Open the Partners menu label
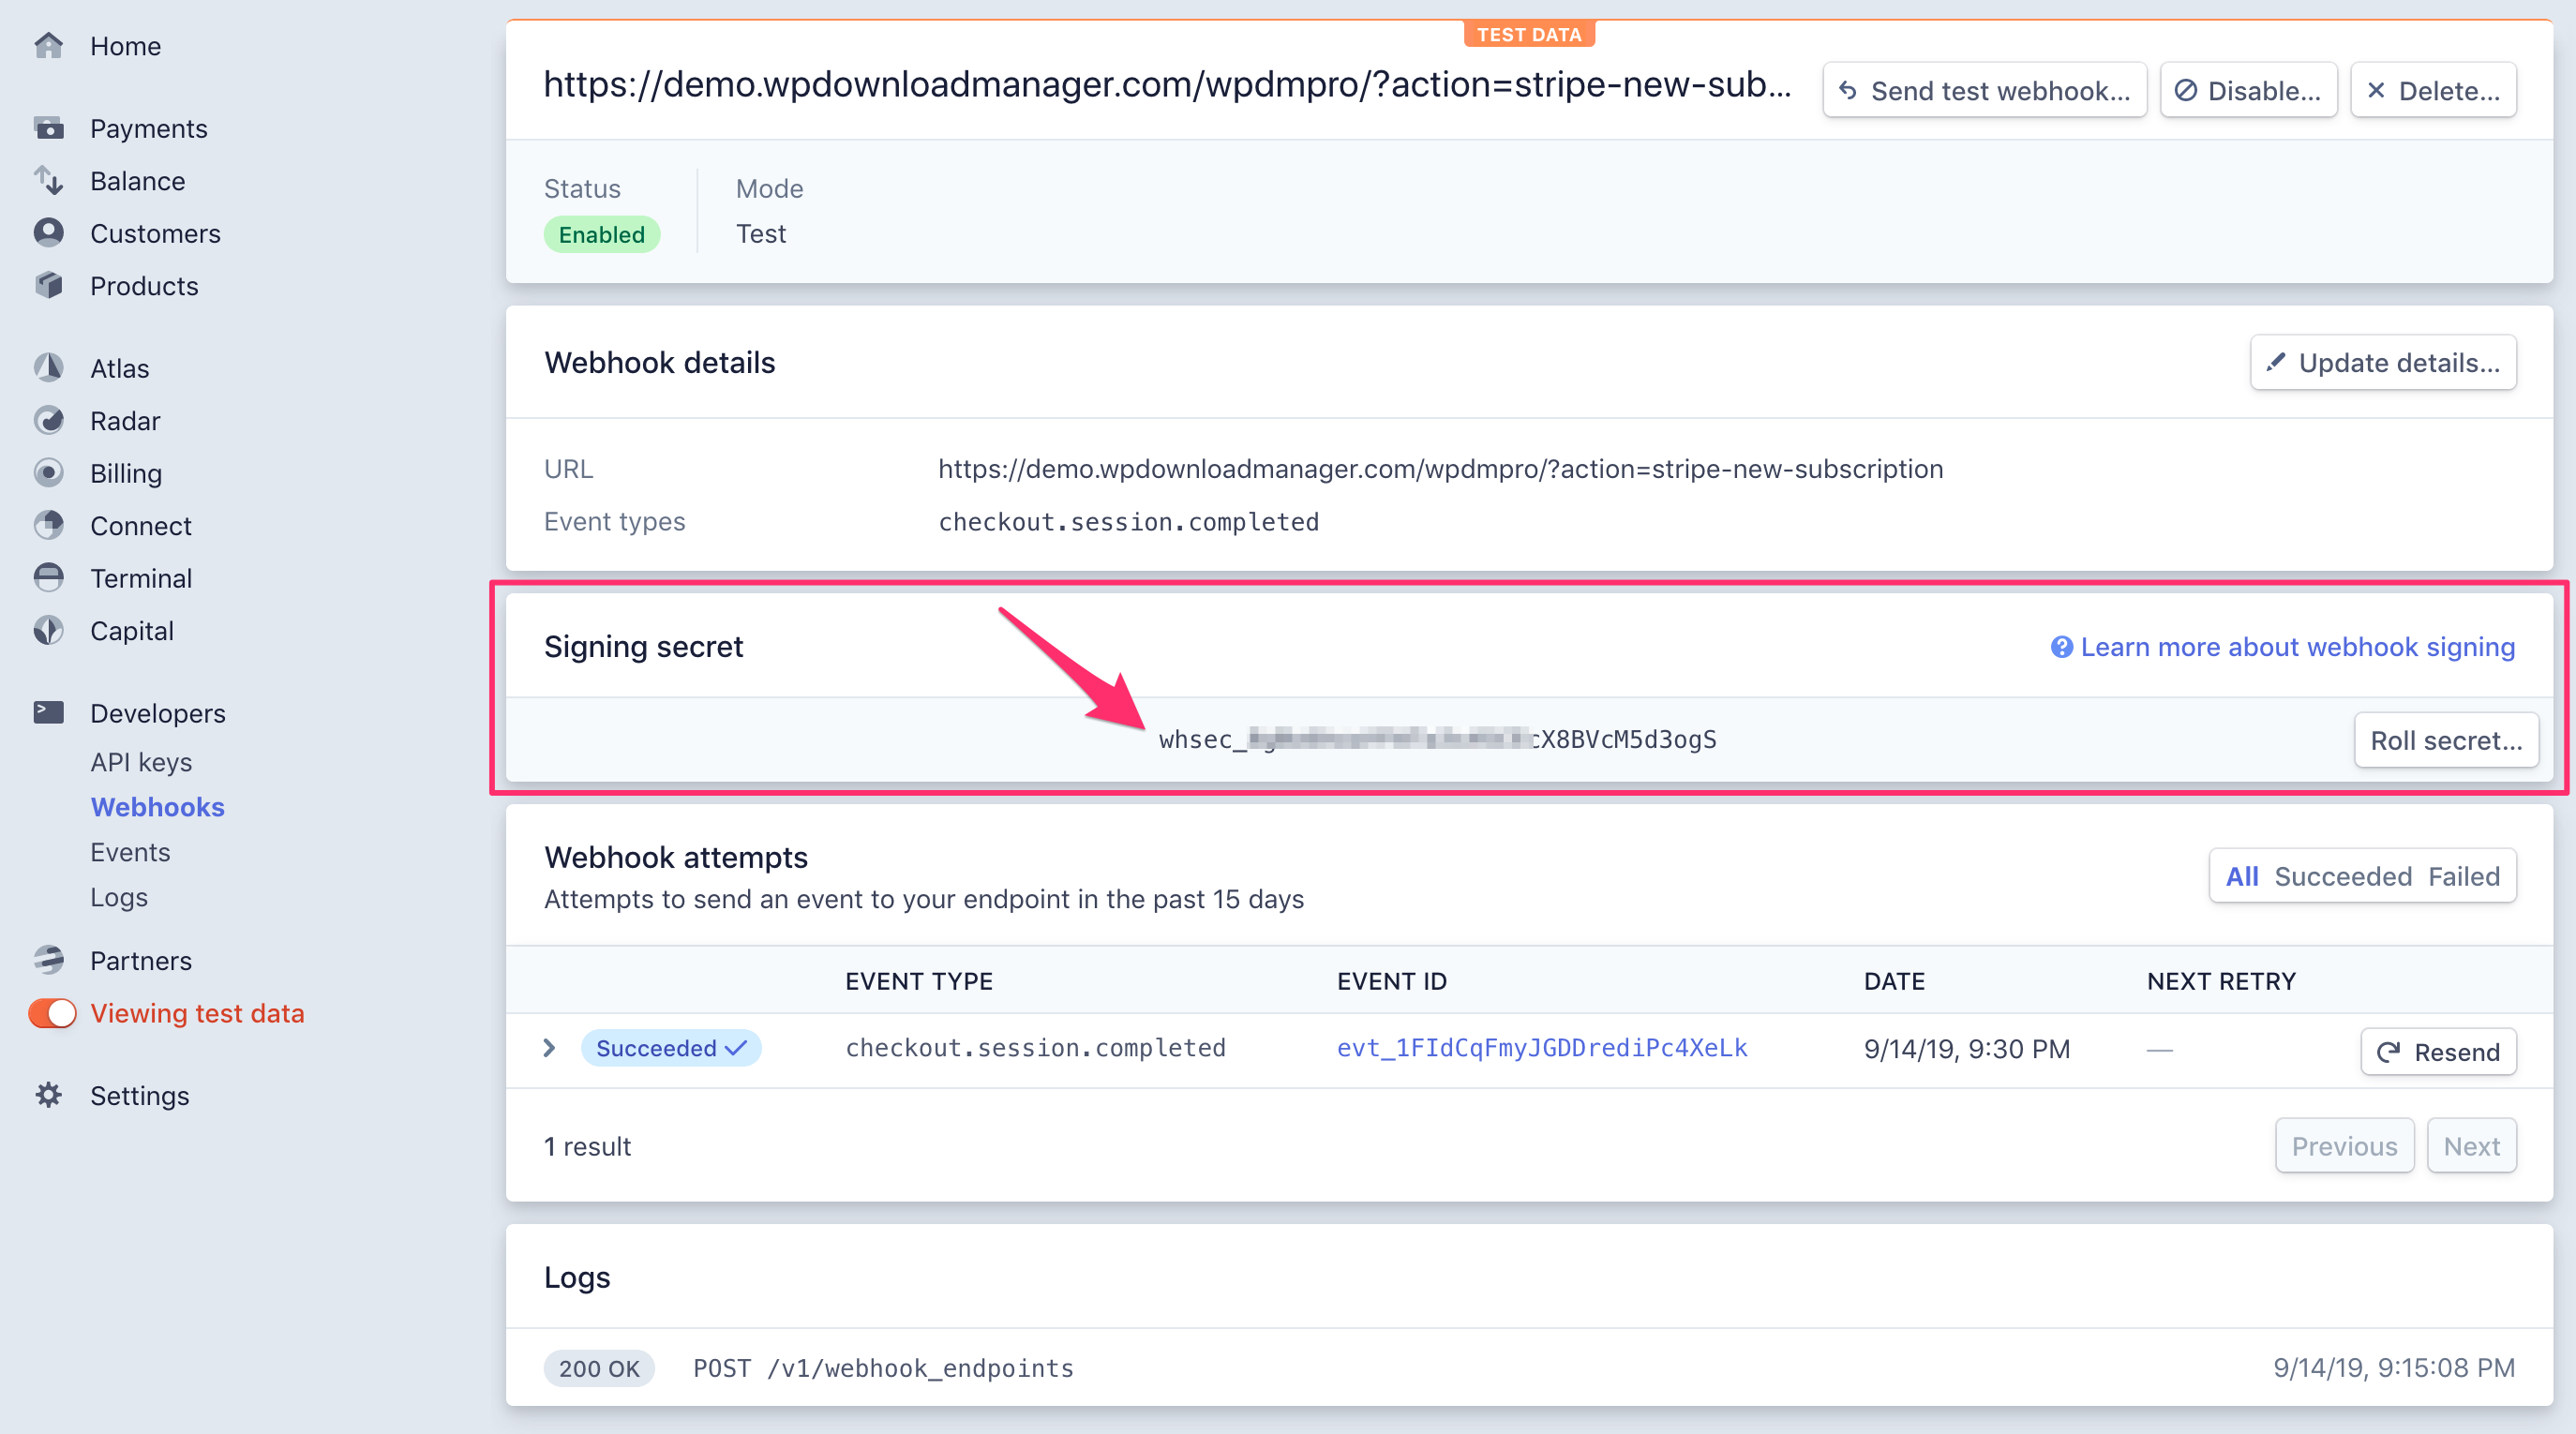2576x1434 pixels. tap(141, 960)
